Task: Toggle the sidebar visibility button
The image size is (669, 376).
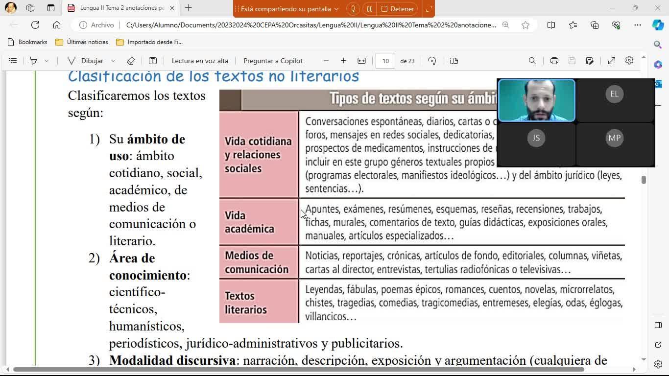Action: click(658, 325)
